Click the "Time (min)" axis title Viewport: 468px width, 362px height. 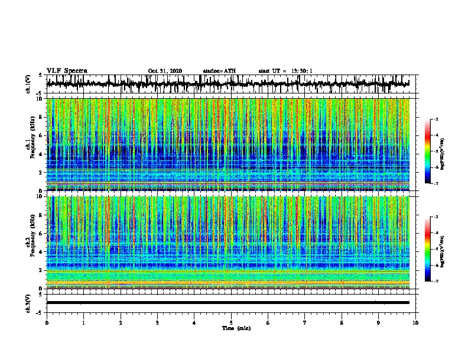tap(236, 328)
